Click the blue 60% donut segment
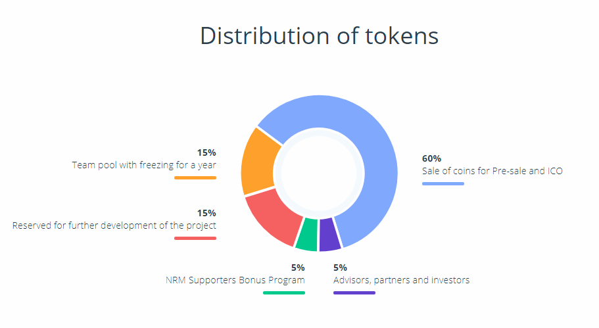This screenshot has height=328, width=599. (368, 145)
